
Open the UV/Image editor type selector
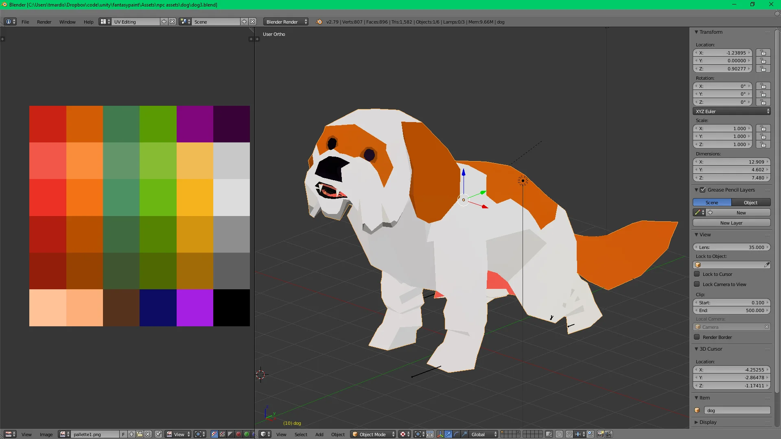pos(10,434)
